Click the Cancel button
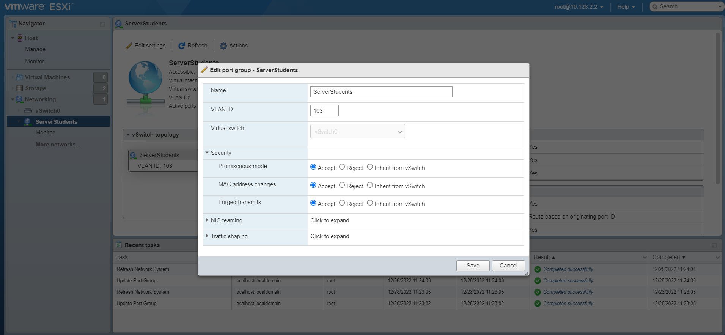The width and height of the screenshot is (725, 335). click(508, 266)
